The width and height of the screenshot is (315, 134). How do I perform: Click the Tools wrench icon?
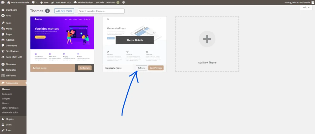(3, 130)
